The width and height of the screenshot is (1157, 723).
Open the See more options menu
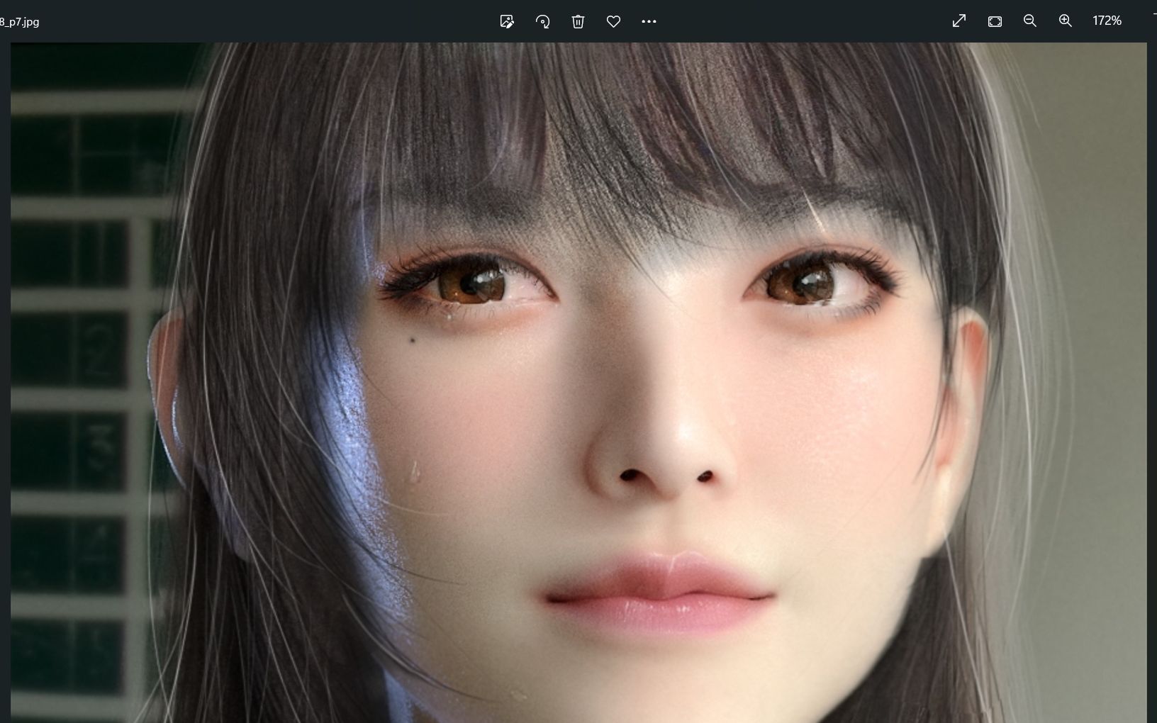(649, 21)
